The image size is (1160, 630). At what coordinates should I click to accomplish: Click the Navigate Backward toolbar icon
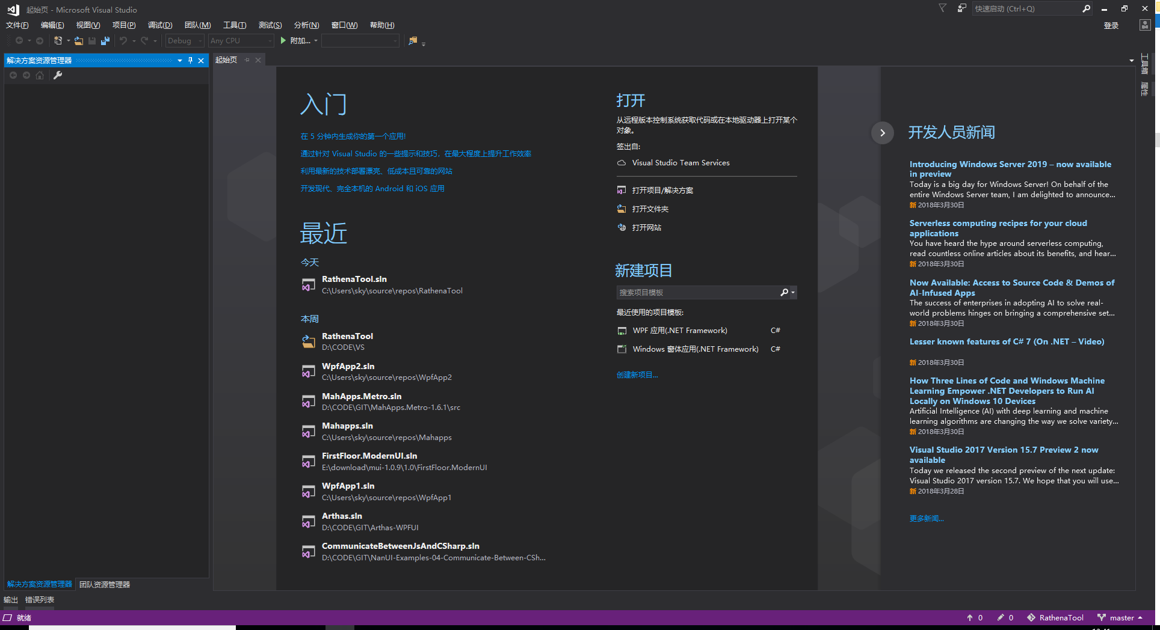[19, 41]
